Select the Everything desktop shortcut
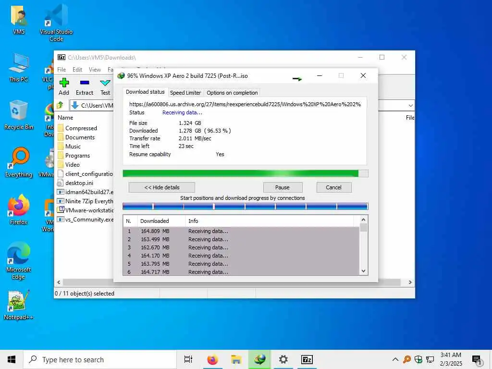The image size is (492, 369). click(19, 162)
